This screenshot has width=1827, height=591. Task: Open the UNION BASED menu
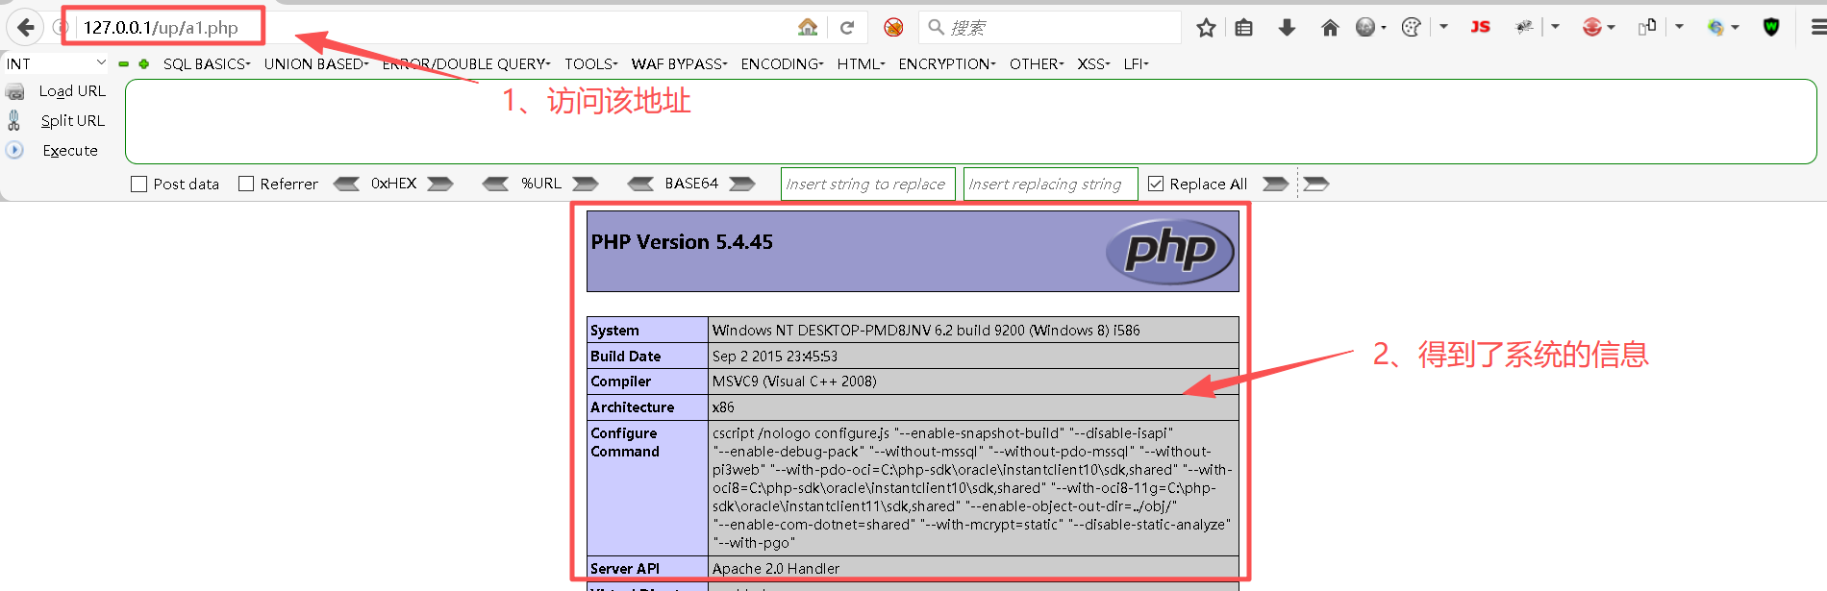pos(316,63)
